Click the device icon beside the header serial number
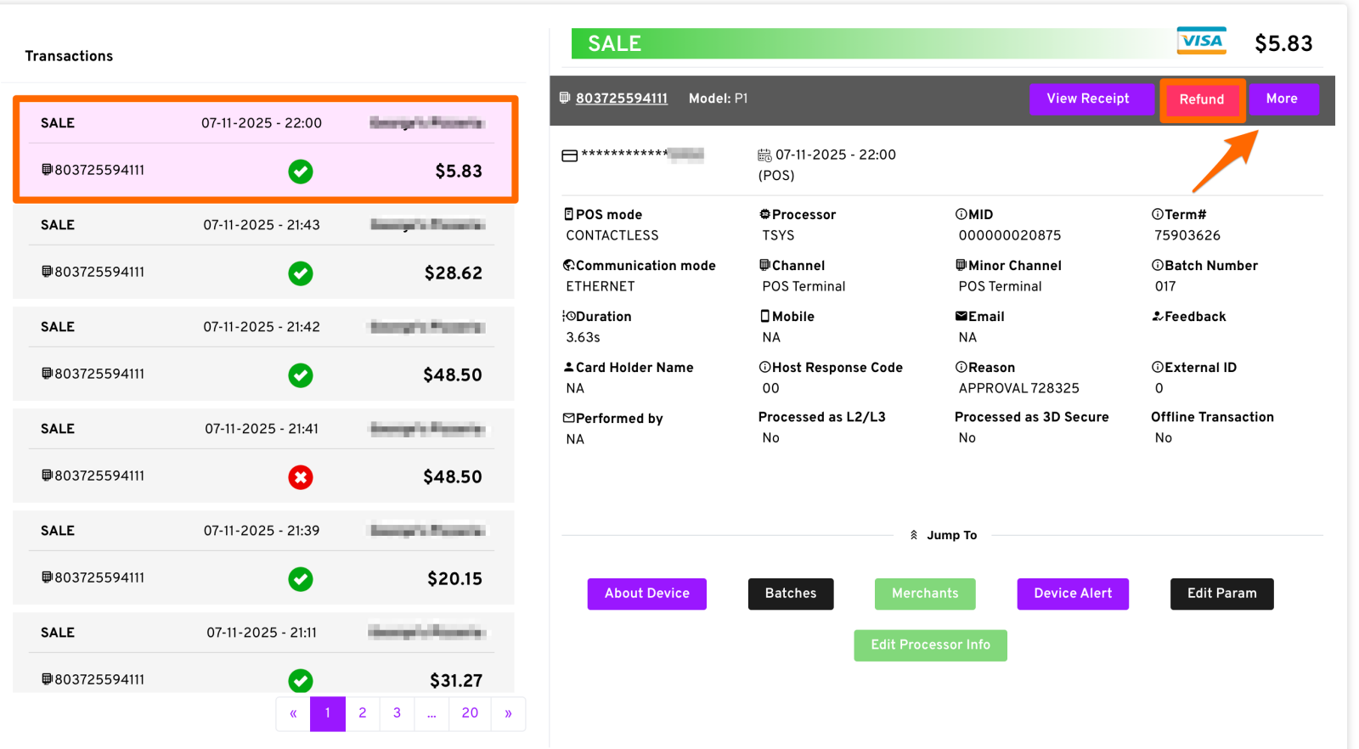This screenshot has width=1359, height=749. pyautogui.click(x=565, y=99)
